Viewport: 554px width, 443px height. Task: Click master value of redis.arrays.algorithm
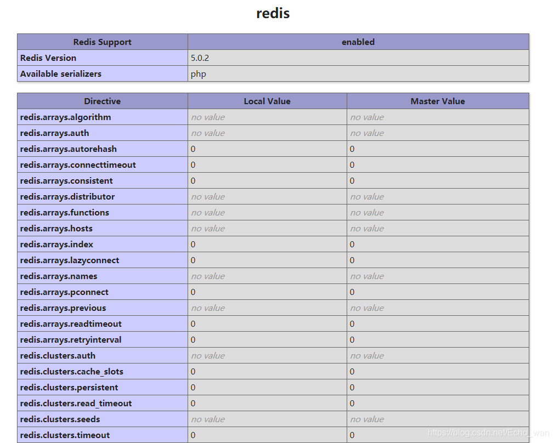(x=367, y=117)
